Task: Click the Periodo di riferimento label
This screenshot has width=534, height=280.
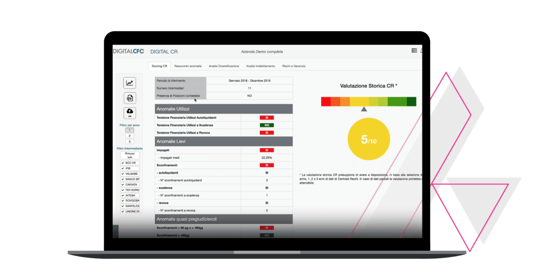Action: (x=171, y=81)
